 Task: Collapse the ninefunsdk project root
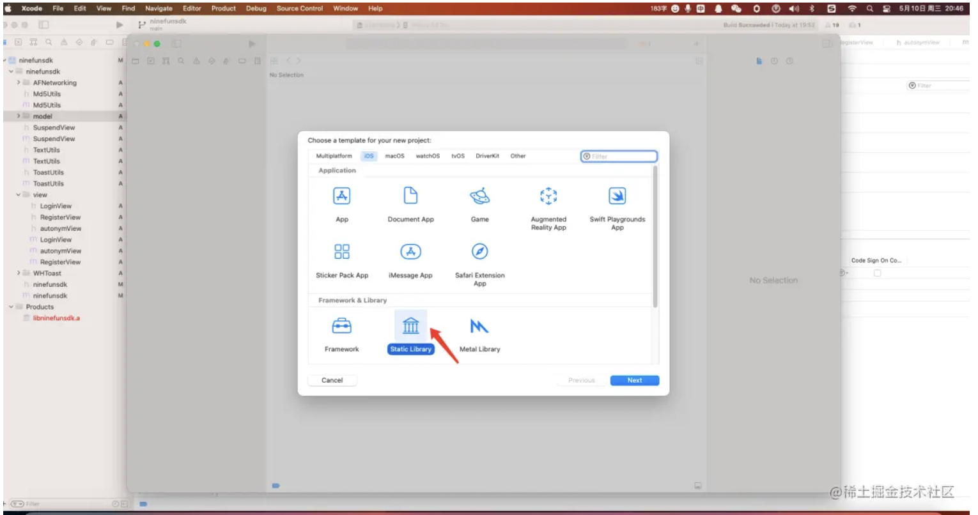(x=4, y=60)
